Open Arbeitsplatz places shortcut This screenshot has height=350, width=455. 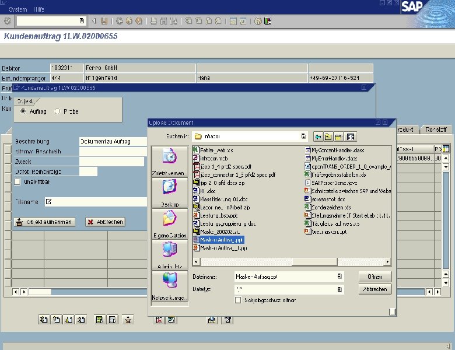coord(170,255)
